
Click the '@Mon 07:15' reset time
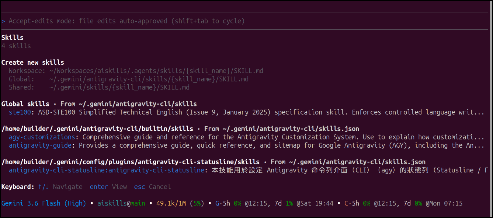pyautogui.click(x=444, y=203)
